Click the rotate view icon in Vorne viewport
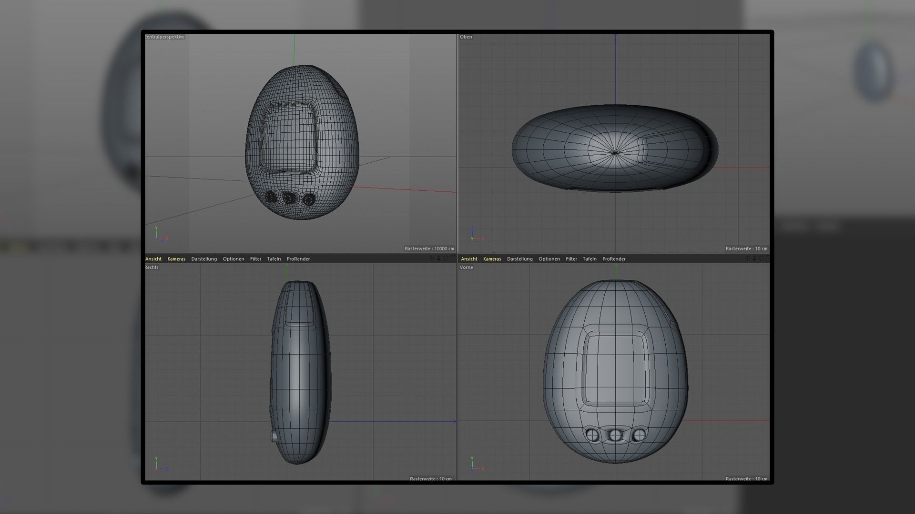 (762, 258)
